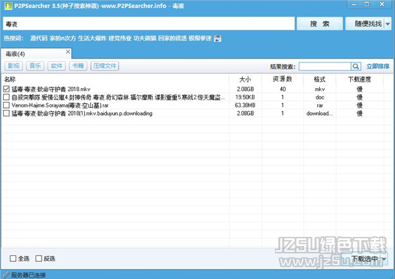Screen dimensions: 395x279
Task: Click hot word 家的n次方
Action: click(63, 38)
